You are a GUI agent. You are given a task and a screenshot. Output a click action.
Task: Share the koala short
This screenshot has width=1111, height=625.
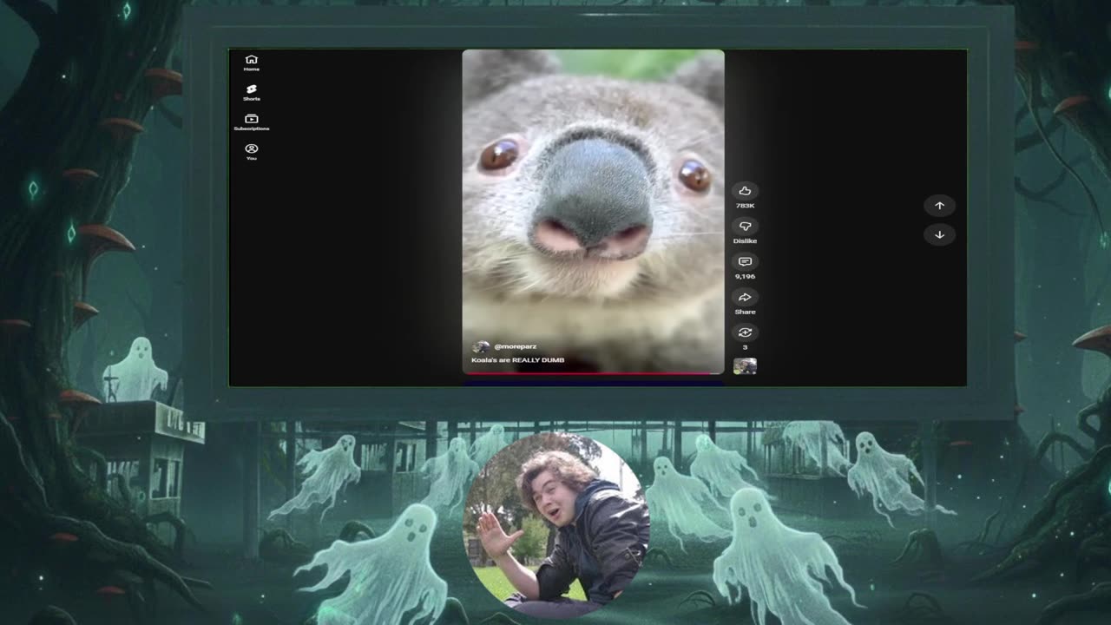745,297
